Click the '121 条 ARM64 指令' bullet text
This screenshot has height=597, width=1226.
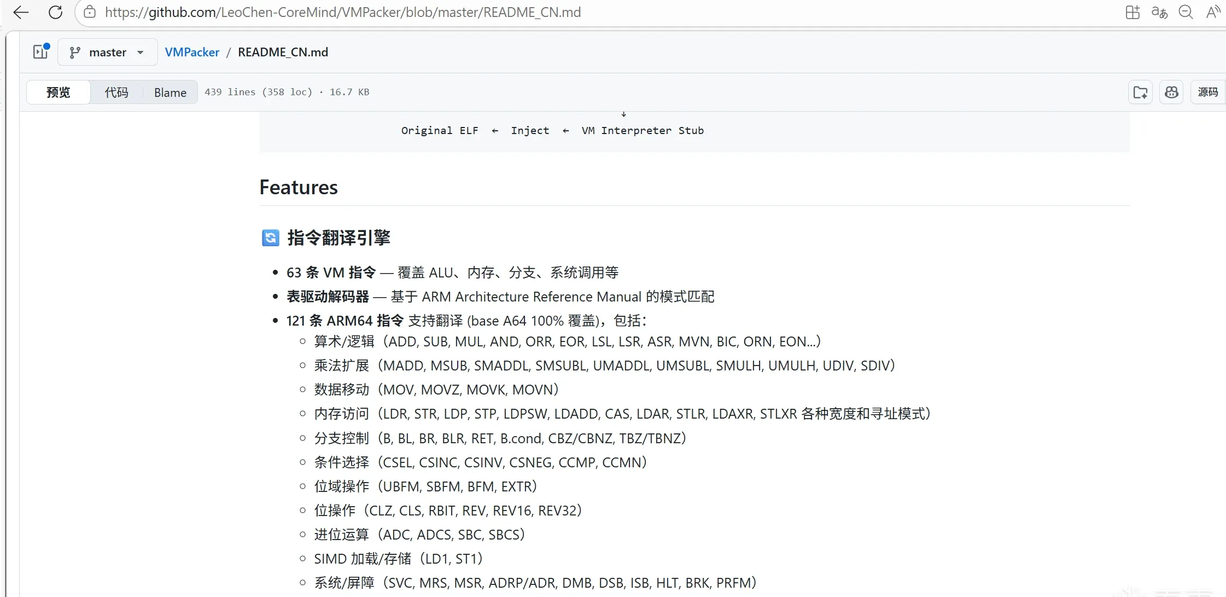[x=345, y=321]
